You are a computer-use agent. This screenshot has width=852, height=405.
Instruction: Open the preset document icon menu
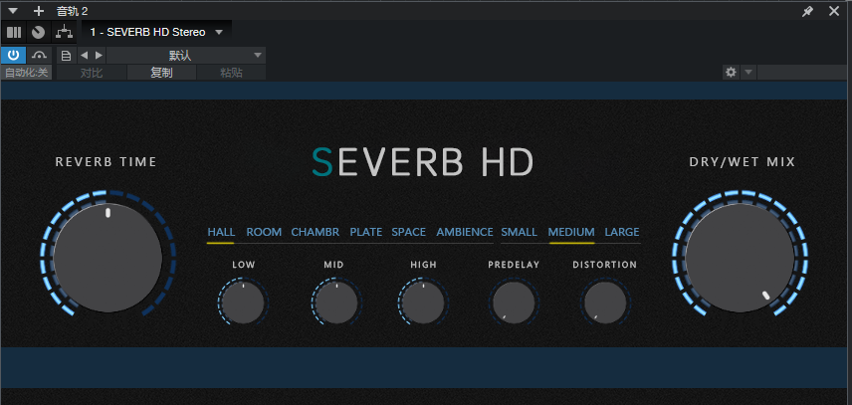pyautogui.click(x=66, y=56)
